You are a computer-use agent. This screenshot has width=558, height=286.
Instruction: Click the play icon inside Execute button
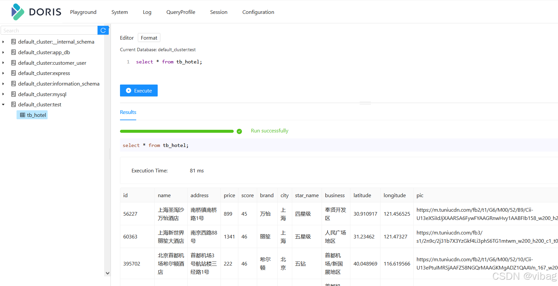(x=129, y=90)
